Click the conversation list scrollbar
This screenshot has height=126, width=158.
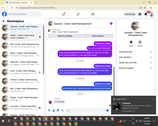pyautogui.click(x=43, y=50)
